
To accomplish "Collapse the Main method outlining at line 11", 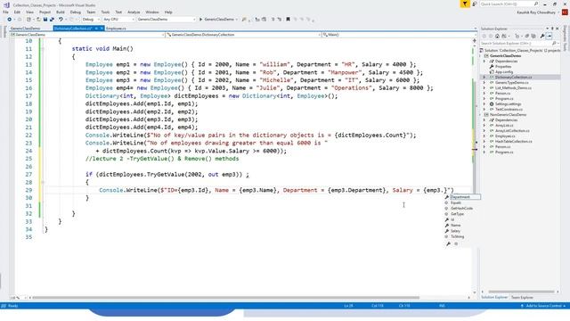I will 43,49.
